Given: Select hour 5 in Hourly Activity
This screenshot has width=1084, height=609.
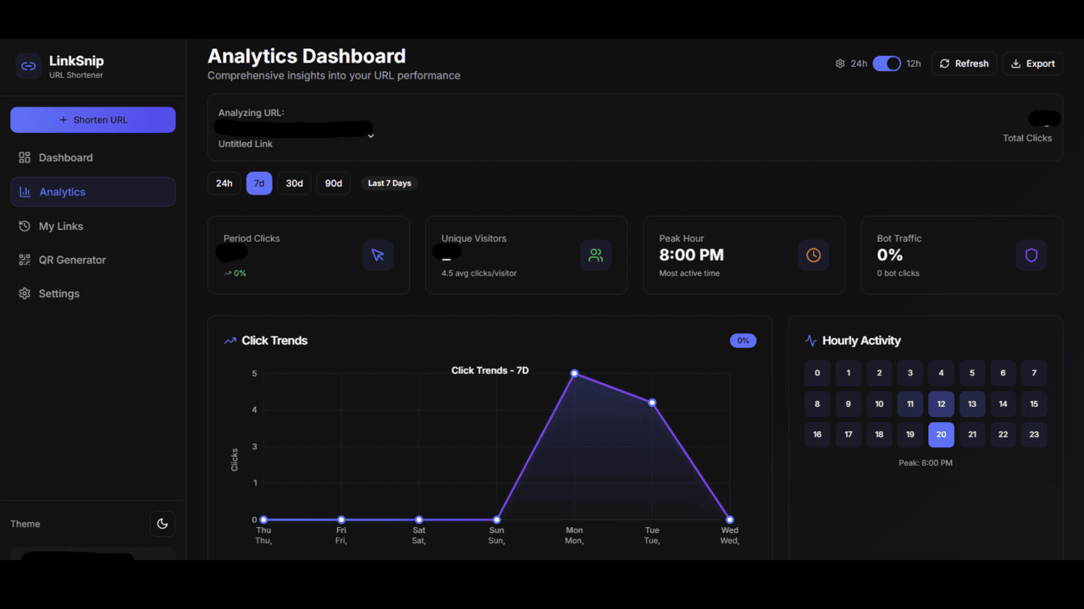Looking at the screenshot, I should [972, 373].
